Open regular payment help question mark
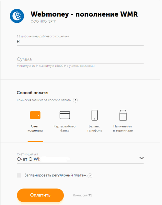The width and height of the screenshot is (162, 205). [x=90, y=176]
